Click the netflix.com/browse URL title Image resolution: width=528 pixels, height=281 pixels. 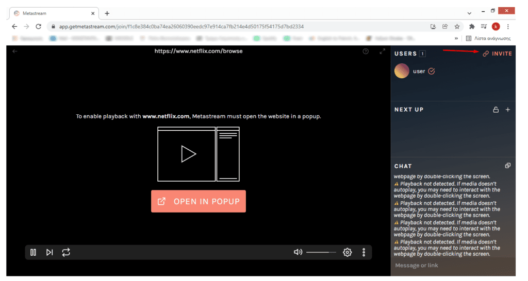pos(199,51)
